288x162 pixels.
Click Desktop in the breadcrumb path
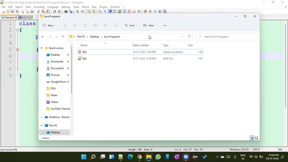[x=94, y=36]
